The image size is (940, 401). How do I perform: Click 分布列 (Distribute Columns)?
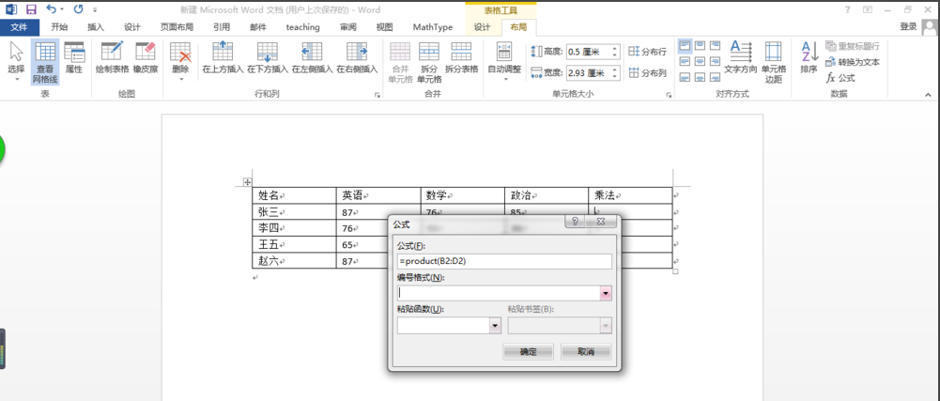click(x=647, y=73)
